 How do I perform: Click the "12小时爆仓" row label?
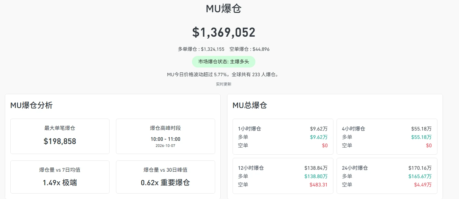pyautogui.click(x=251, y=168)
